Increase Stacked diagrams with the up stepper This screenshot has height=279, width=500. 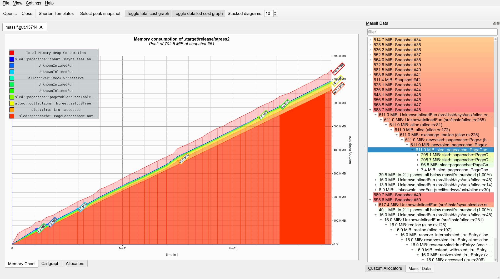point(275,12)
